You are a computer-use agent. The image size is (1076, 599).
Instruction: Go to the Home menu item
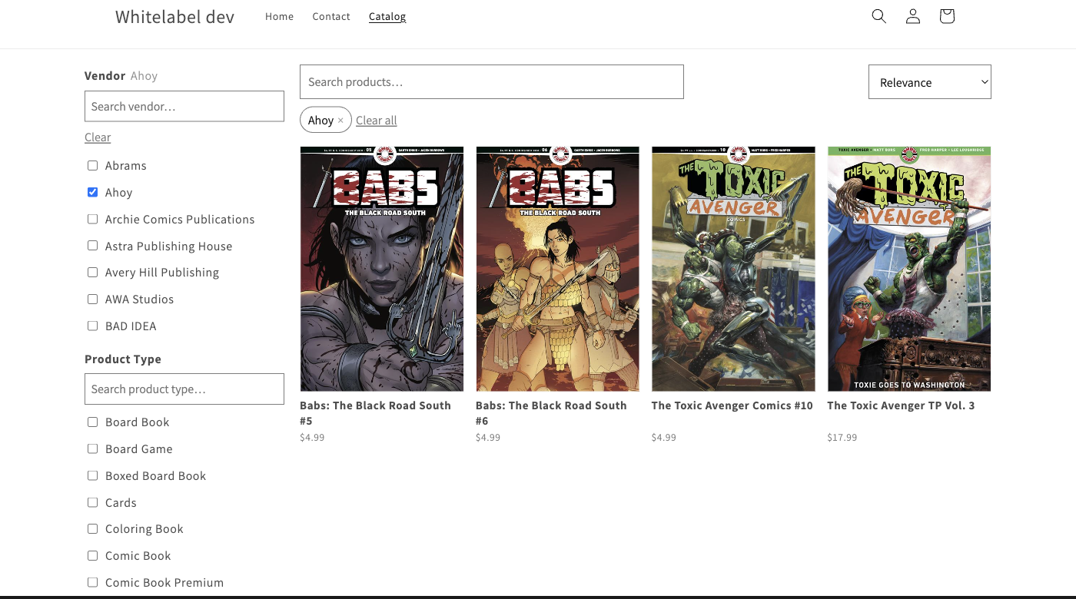pyautogui.click(x=280, y=16)
